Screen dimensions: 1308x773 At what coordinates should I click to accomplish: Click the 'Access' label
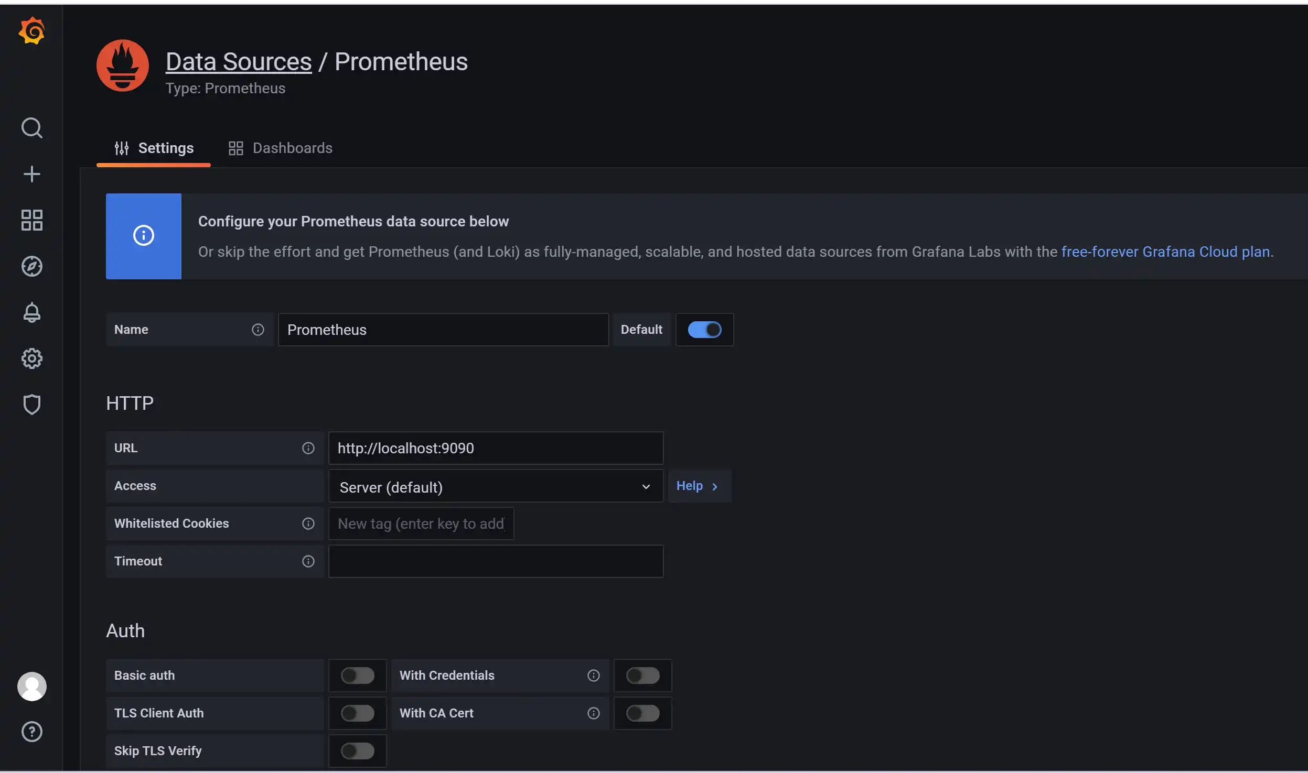point(135,486)
